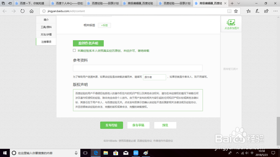
Task: Add page to favorites star
Action: coord(236,11)
